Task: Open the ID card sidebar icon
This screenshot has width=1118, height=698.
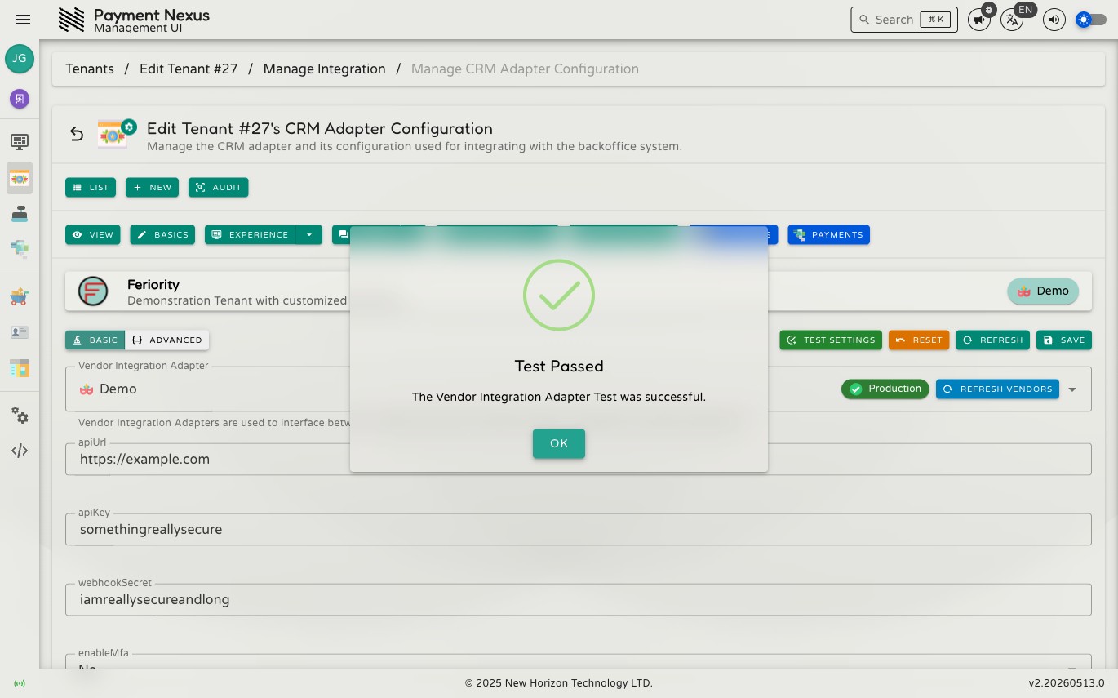Action: pyautogui.click(x=20, y=332)
